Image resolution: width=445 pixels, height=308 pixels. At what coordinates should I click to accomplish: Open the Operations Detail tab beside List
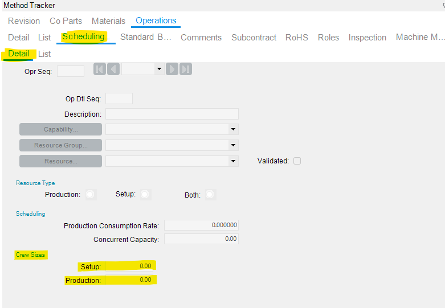point(18,38)
